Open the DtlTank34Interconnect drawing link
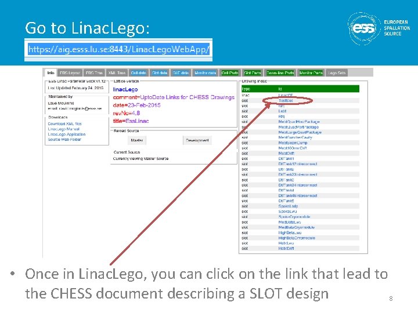This screenshot has width=418, height=313. 298,185
